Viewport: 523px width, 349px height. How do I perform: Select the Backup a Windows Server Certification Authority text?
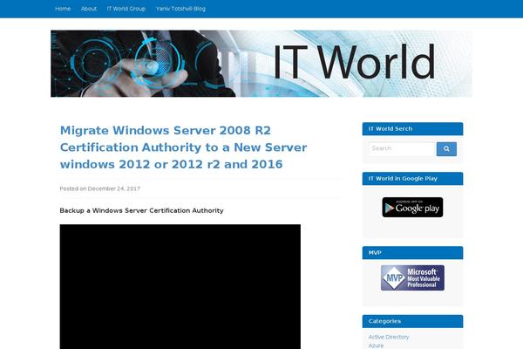click(141, 211)
